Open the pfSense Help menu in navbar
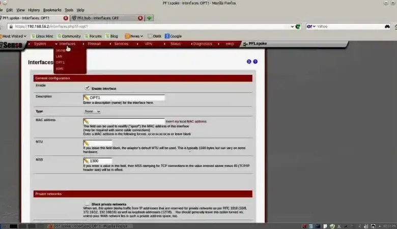Image resolution: width=397 pixels, height=229 pixels. [230, 44]
